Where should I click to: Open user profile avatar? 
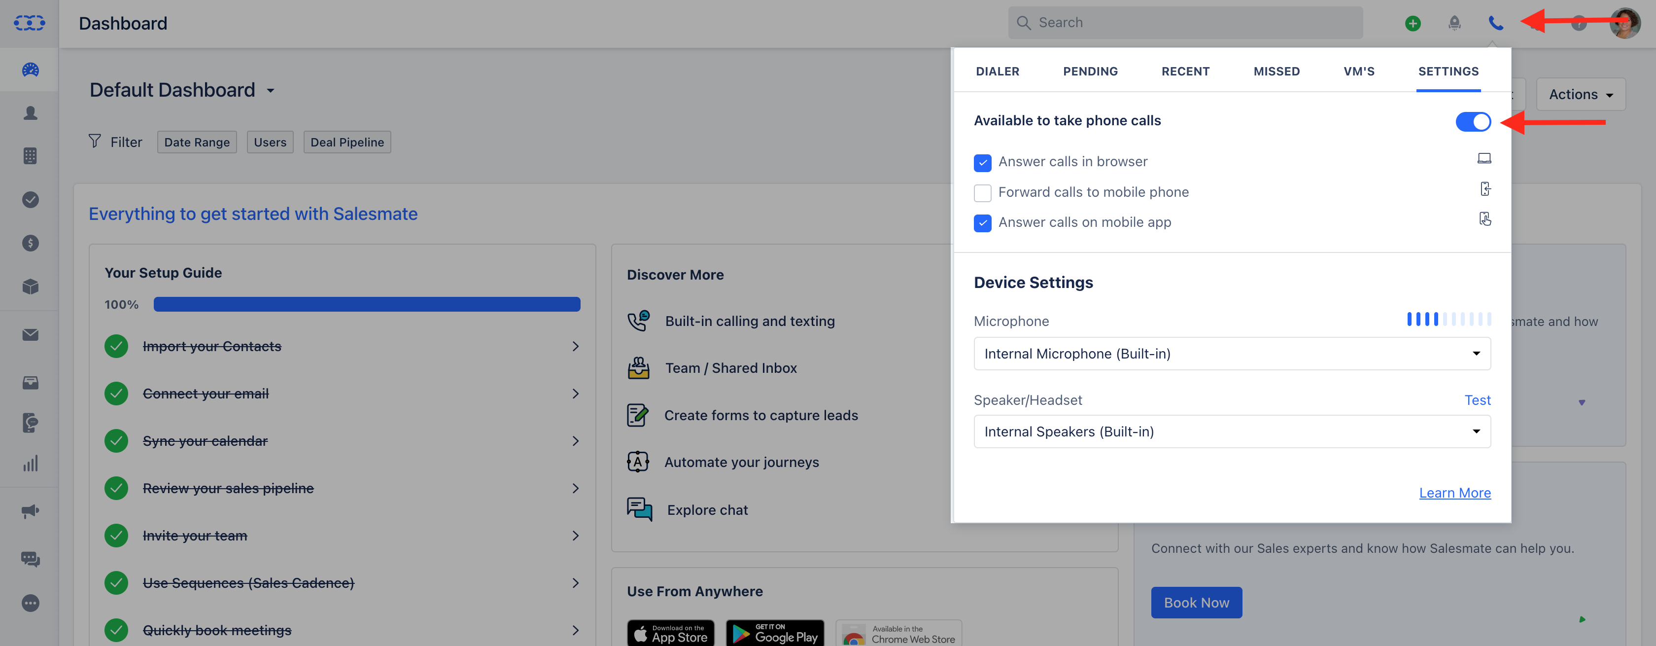pyautogui.click(x=1624, y=23)
